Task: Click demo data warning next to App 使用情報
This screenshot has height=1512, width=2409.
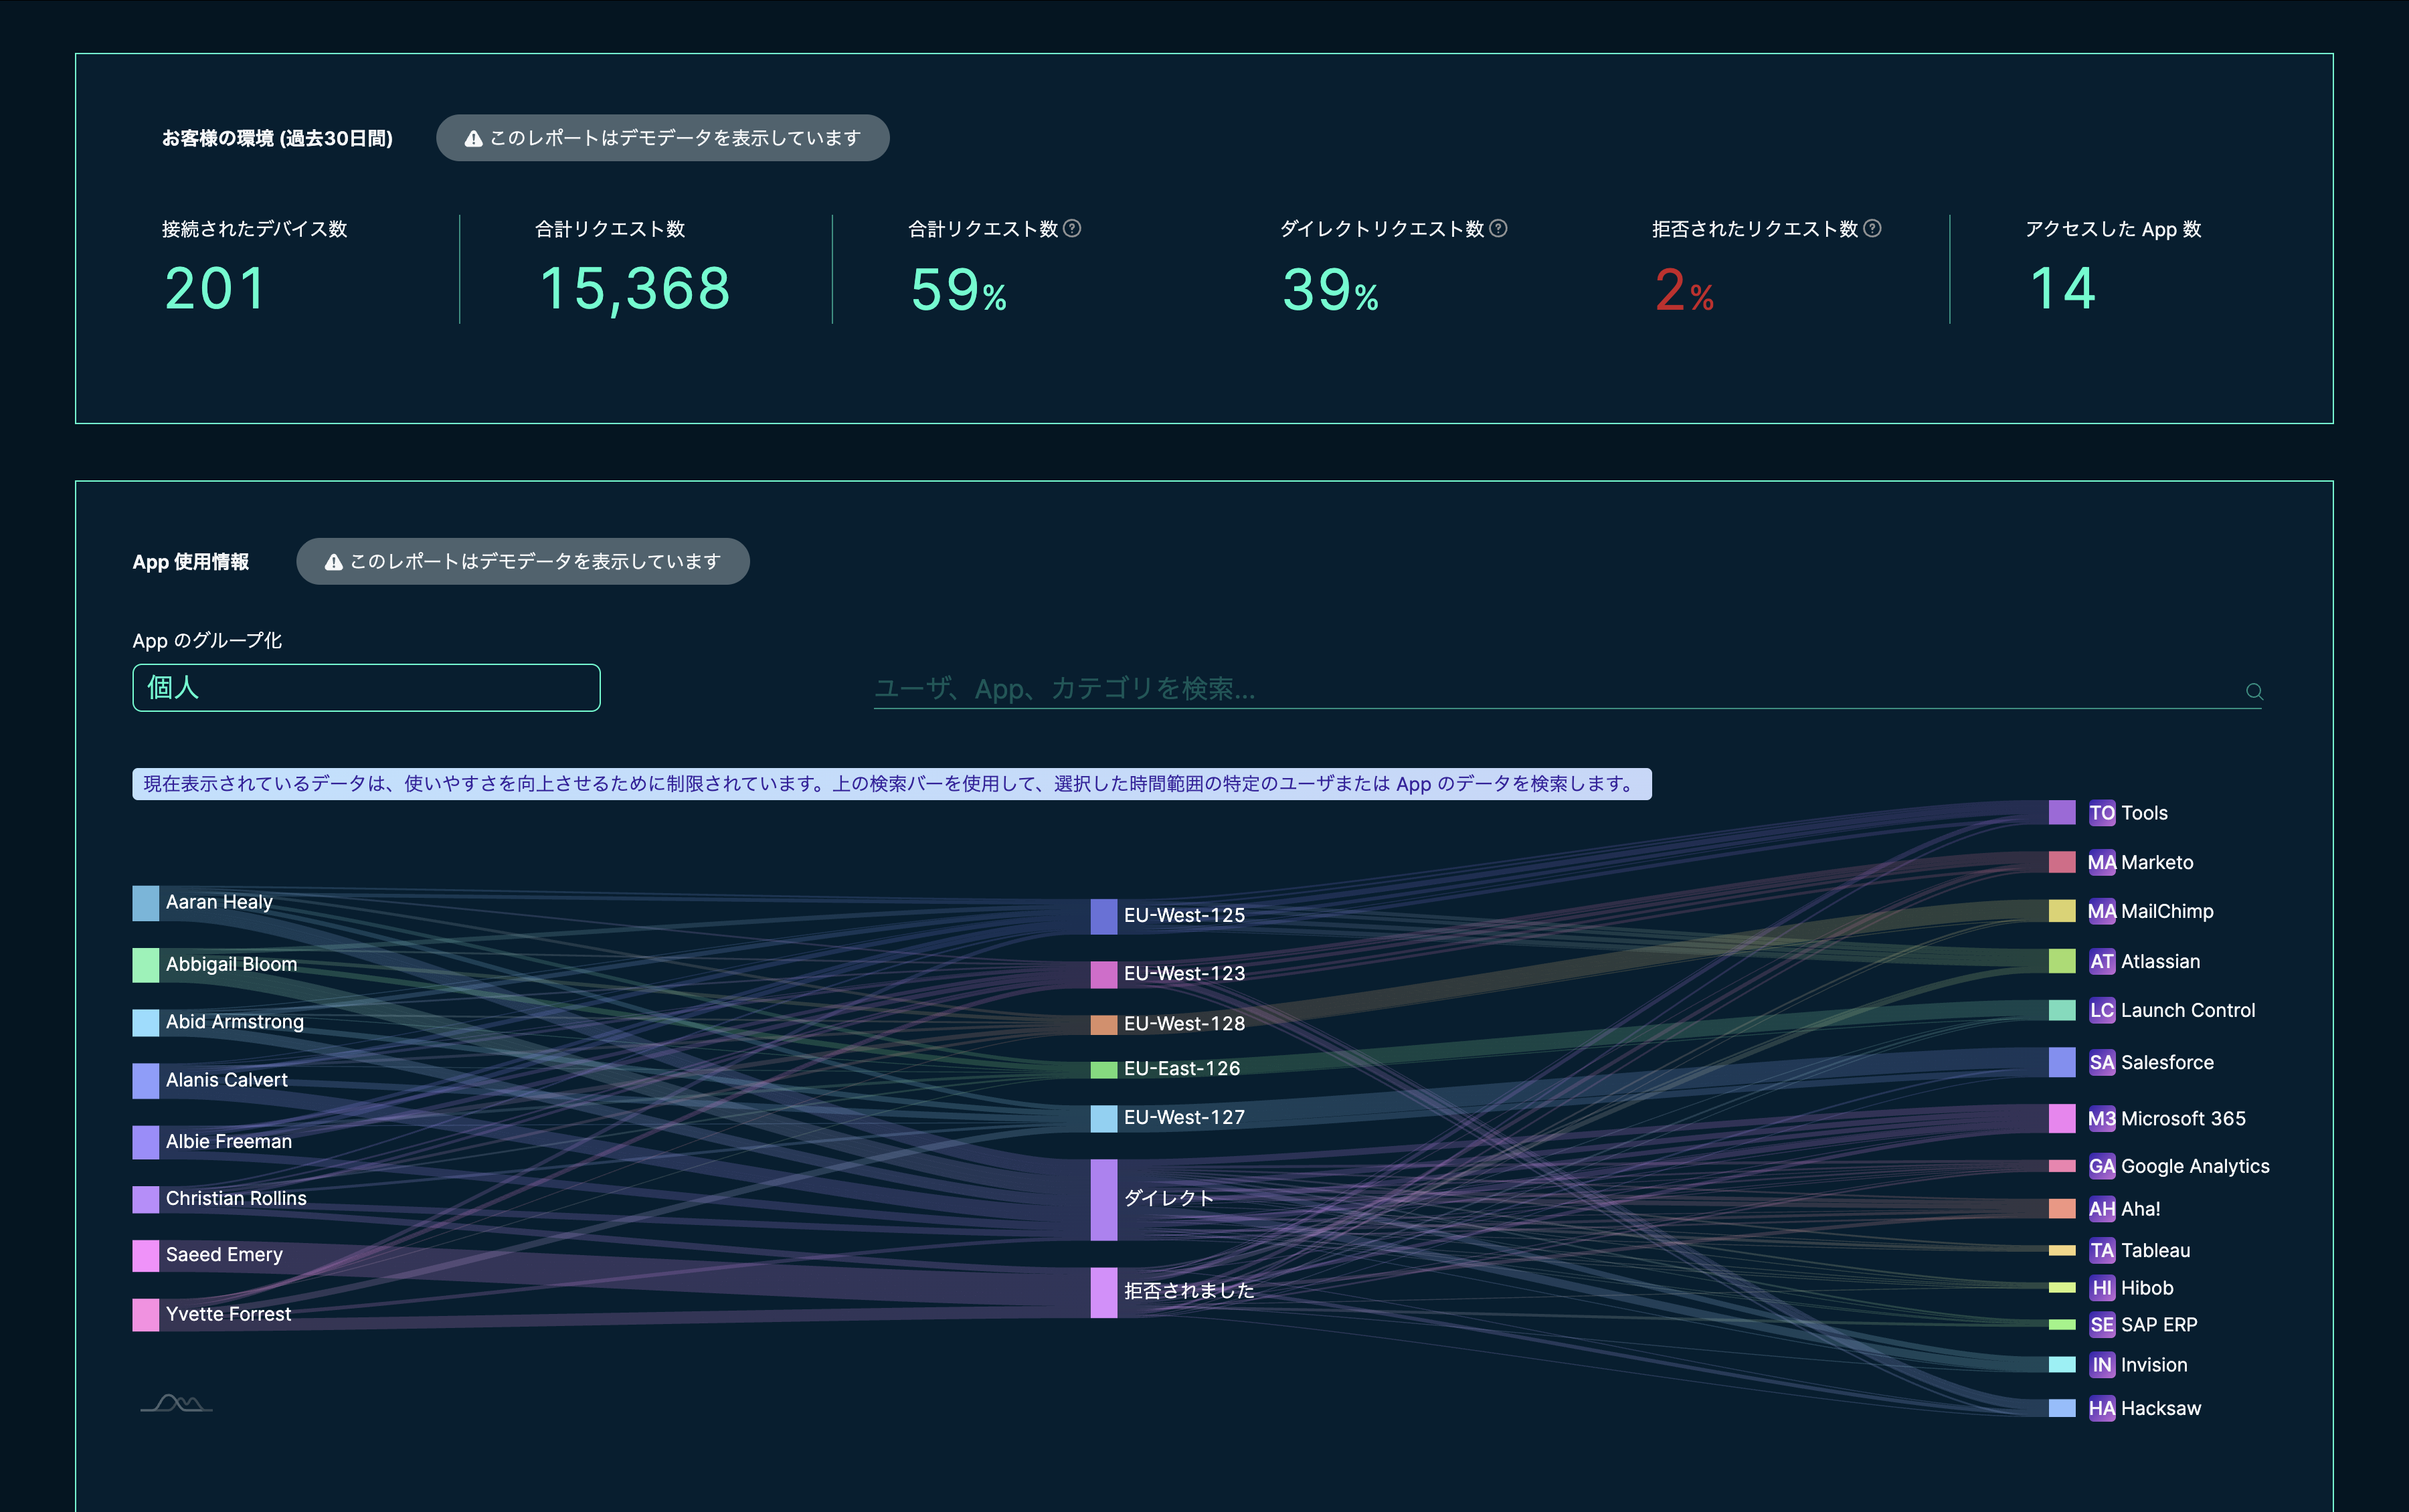Action: coord(522,562)
